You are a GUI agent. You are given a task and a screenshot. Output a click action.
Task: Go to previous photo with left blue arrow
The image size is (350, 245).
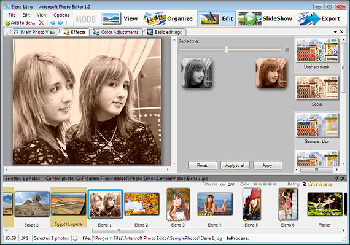click(53, 23)
